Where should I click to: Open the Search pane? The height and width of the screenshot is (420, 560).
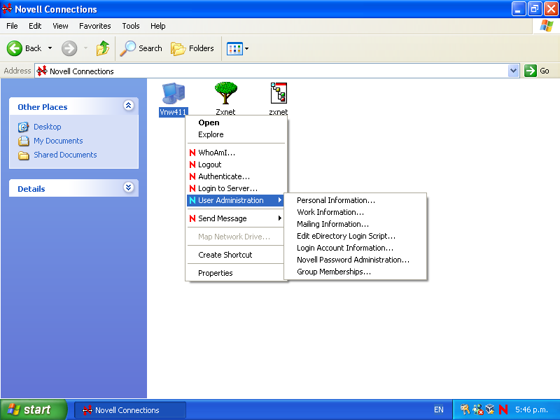click(x=141, y=48)
